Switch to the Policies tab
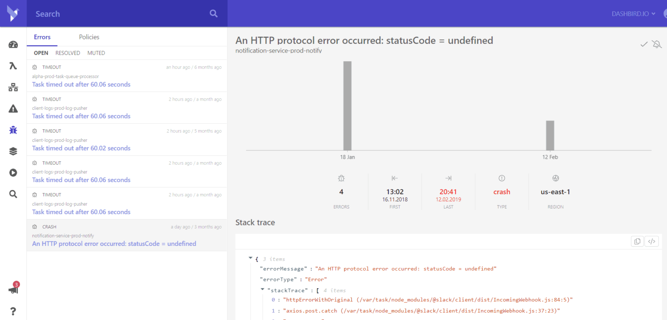Viewport: 667px width, 320px height. click(x=89, y=37)
